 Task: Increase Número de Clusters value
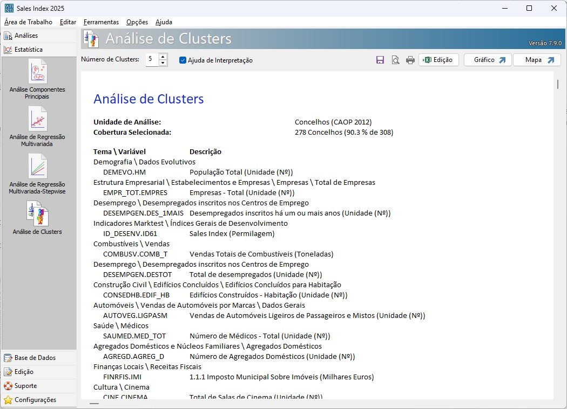tap(163, 57)
